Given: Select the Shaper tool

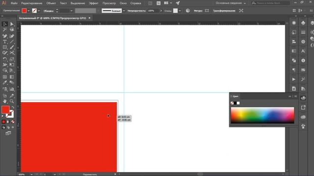Looking at the screenshot, I should click(x=5, y=53).
